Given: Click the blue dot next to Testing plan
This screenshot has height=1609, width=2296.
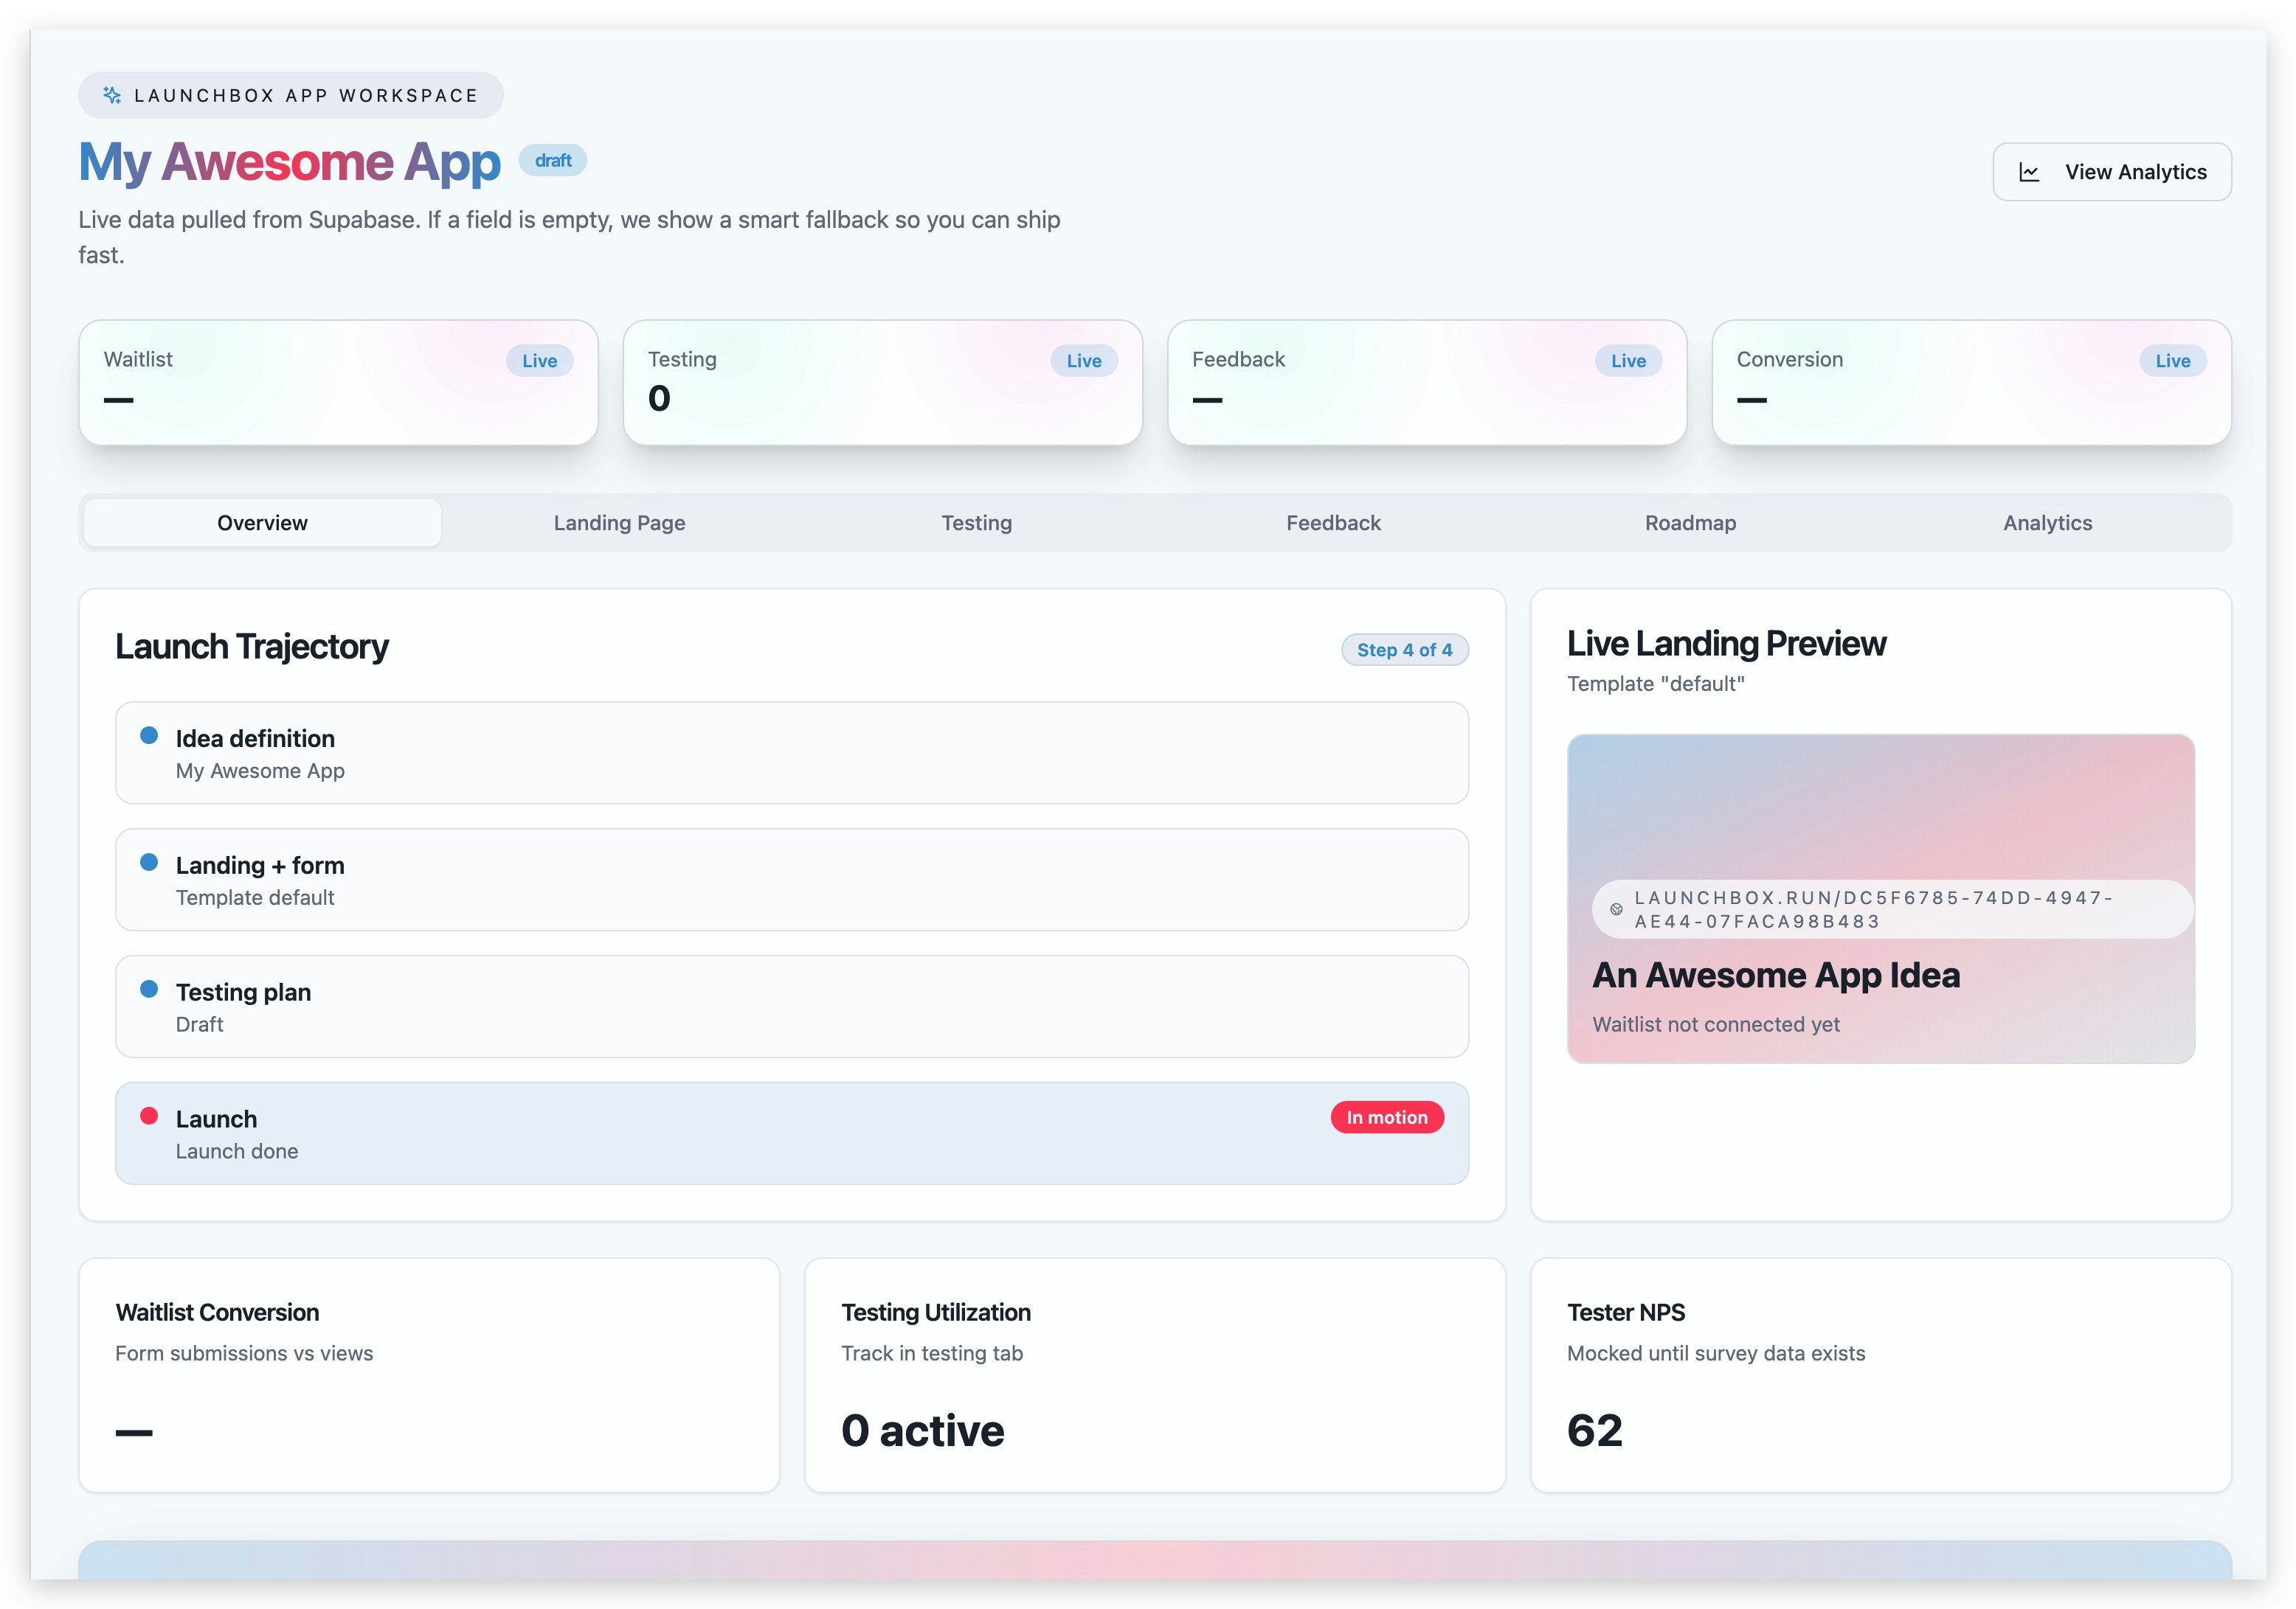Looking at the screenshot, I should [150, 988].
